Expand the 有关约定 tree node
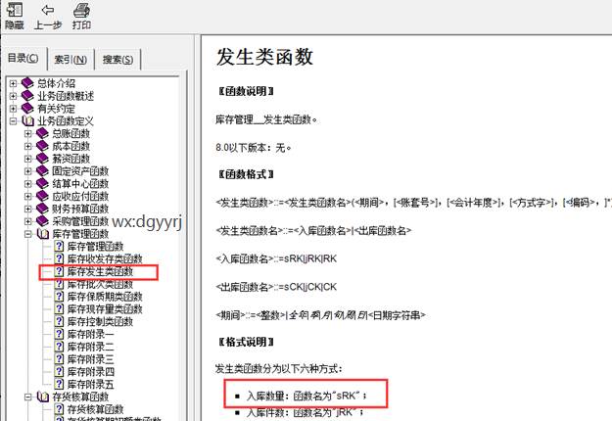This screenshot has width=612, height=421. tap(13, 109)
